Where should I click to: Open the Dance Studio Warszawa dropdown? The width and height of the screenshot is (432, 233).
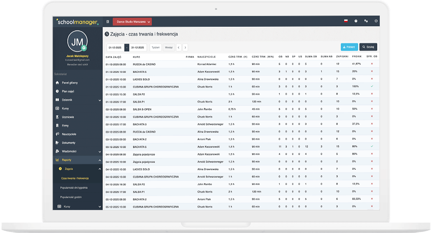tap(132, 21)
